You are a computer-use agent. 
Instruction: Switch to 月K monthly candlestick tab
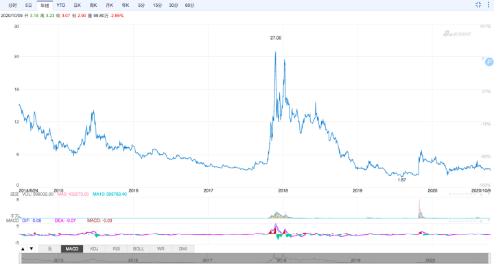[109, 5]
